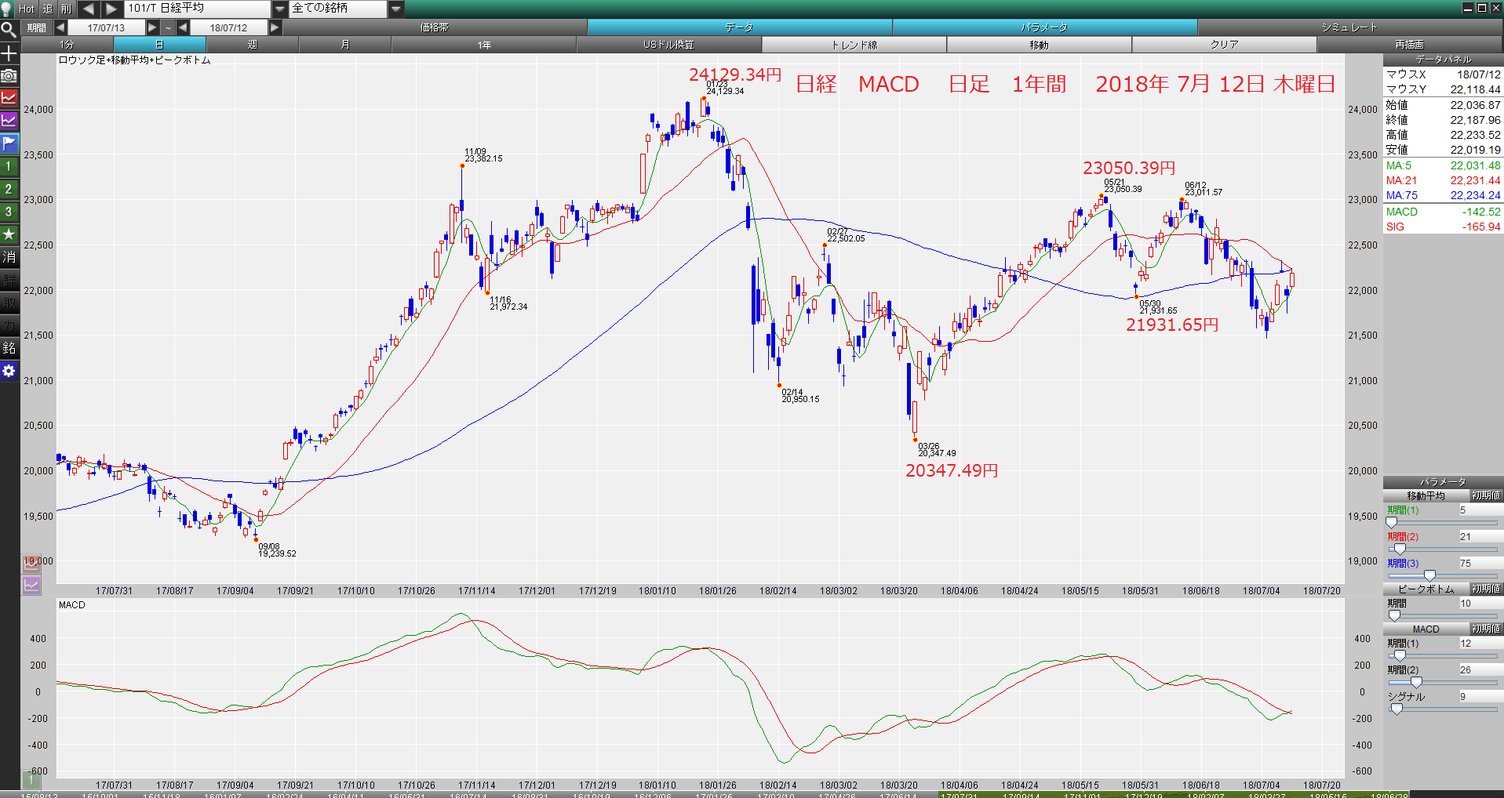Adjust the moving average 期間(3) slider
Image resolution: width=1504 pixels, height=798 pixels.
(1429, 575)
